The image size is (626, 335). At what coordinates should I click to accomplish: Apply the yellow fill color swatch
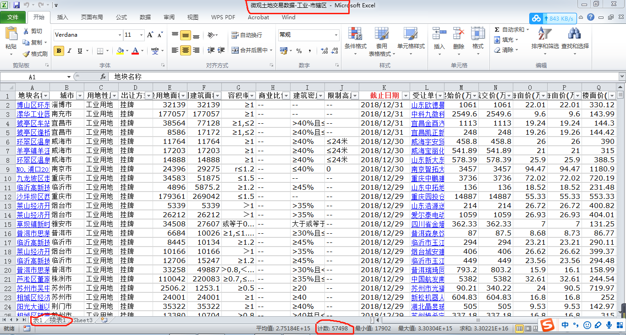(x=120, y=51)
